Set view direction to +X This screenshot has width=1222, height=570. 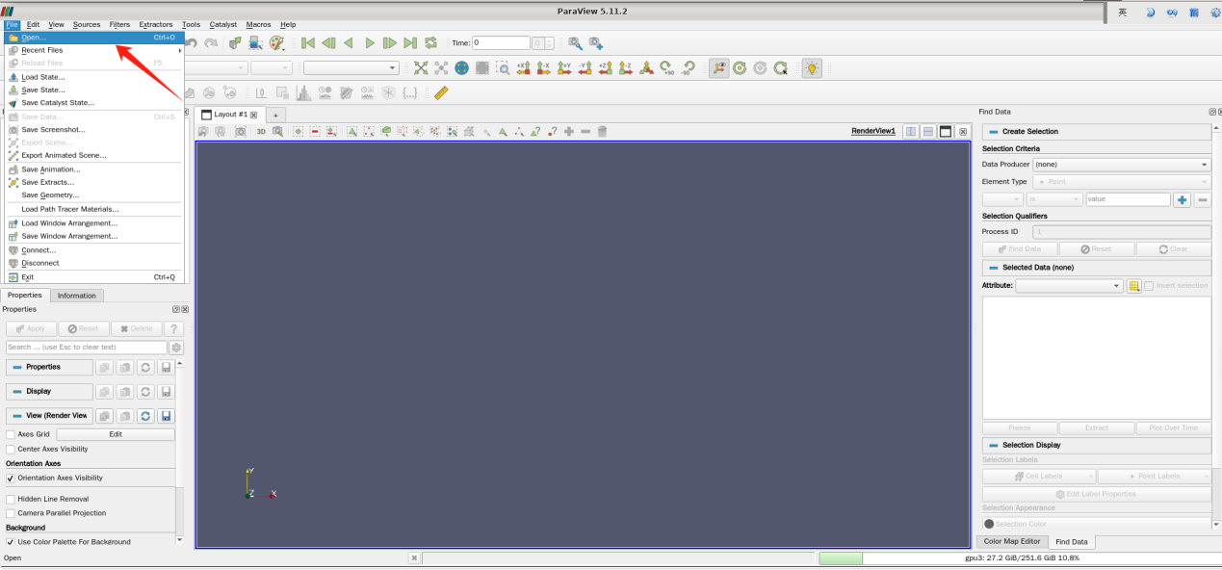523,68
